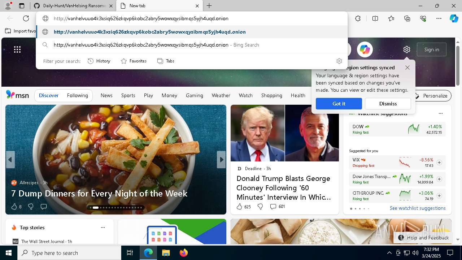This screenshot has width=462, height=260.
Task: Open the Watch category
Action: coord(246,95)
